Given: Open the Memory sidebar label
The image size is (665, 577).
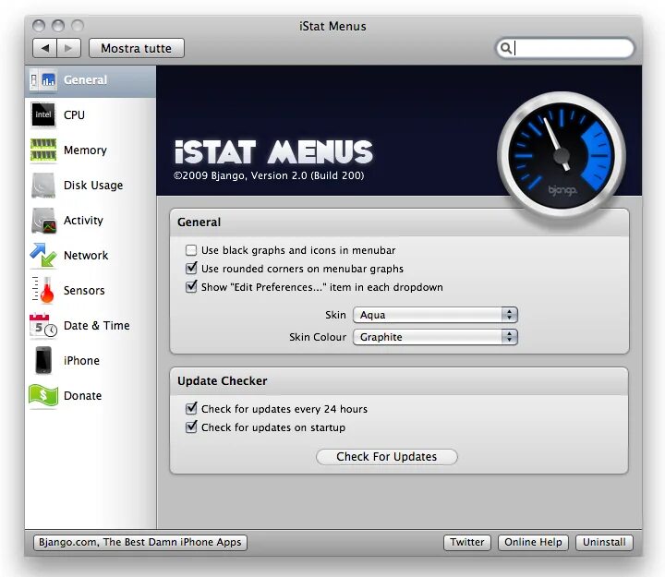Looking at the screenshot, I should (85, 150).
